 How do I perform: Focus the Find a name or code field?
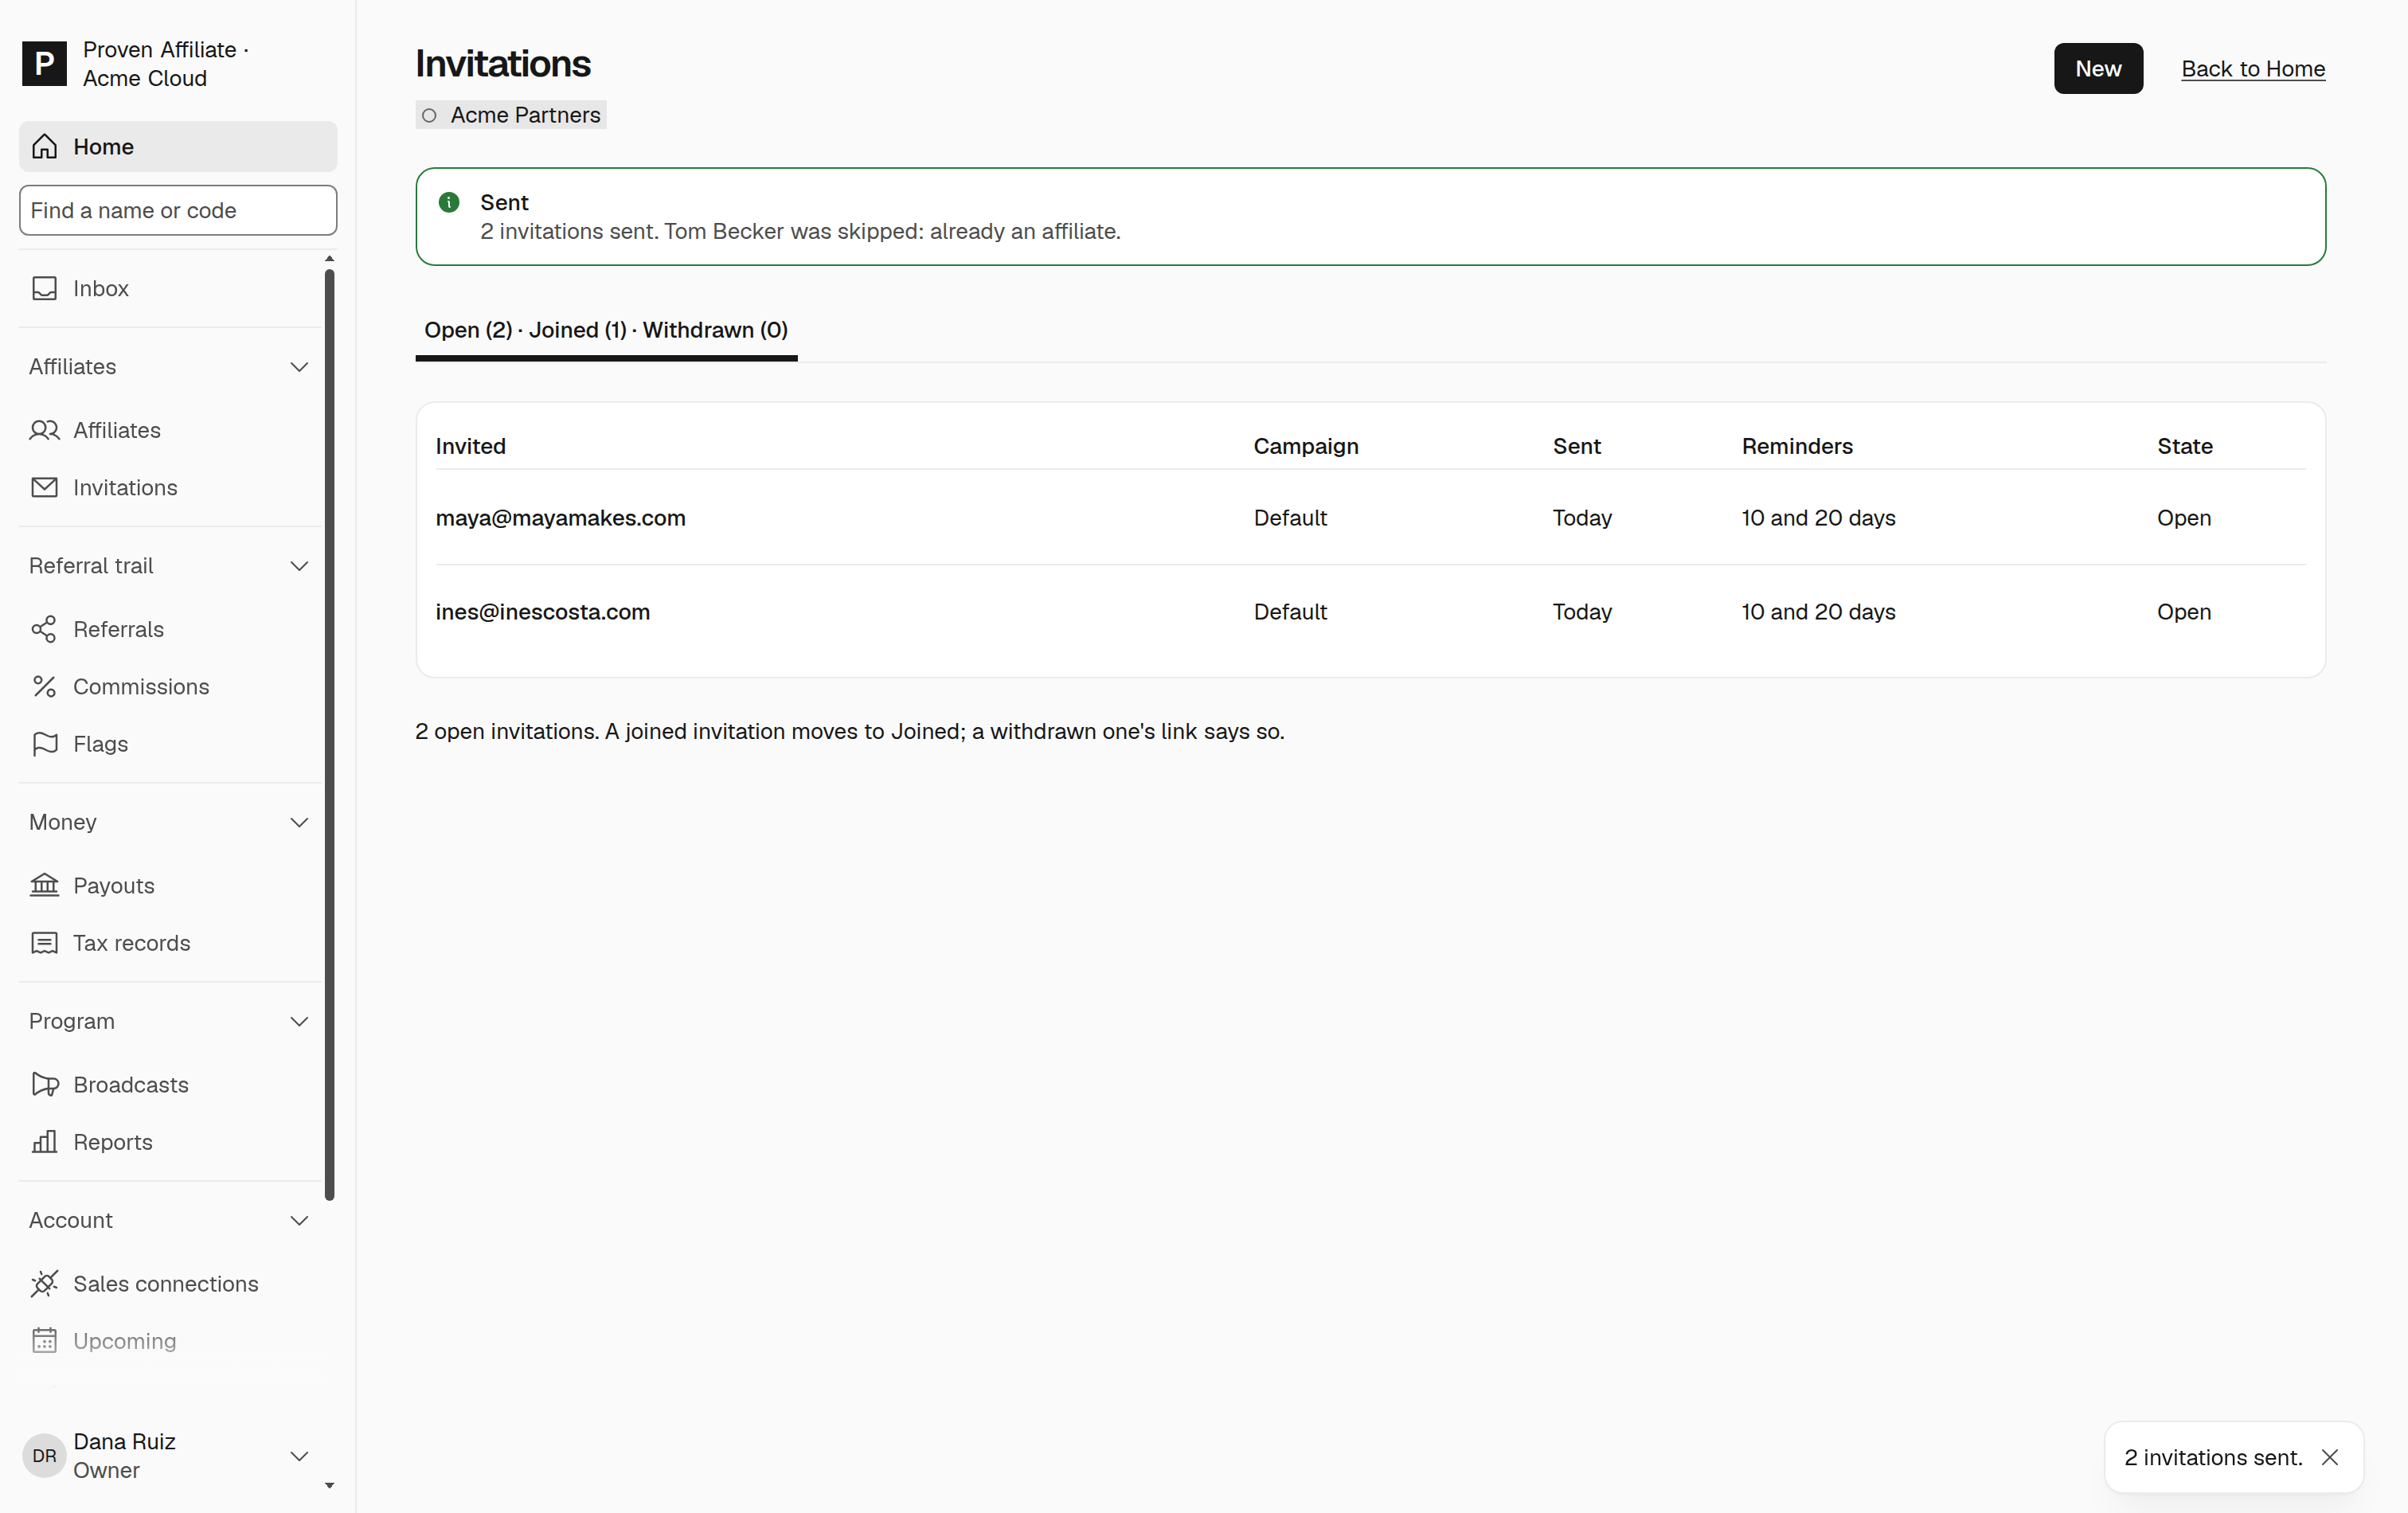(178, 211)
